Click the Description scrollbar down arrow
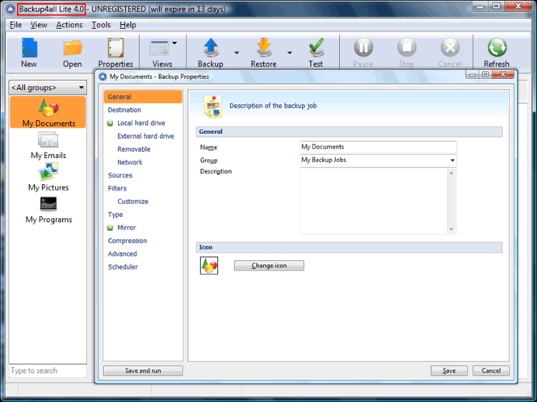The width and height of the screenshot is (537, 402). click(x=451, y=229)
